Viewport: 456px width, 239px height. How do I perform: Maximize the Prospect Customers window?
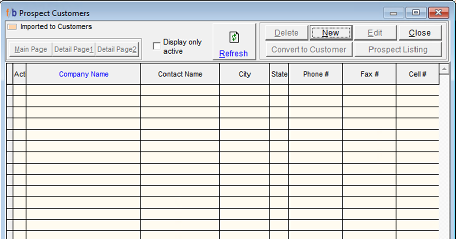pyautogui.click(x=416, y=13)
